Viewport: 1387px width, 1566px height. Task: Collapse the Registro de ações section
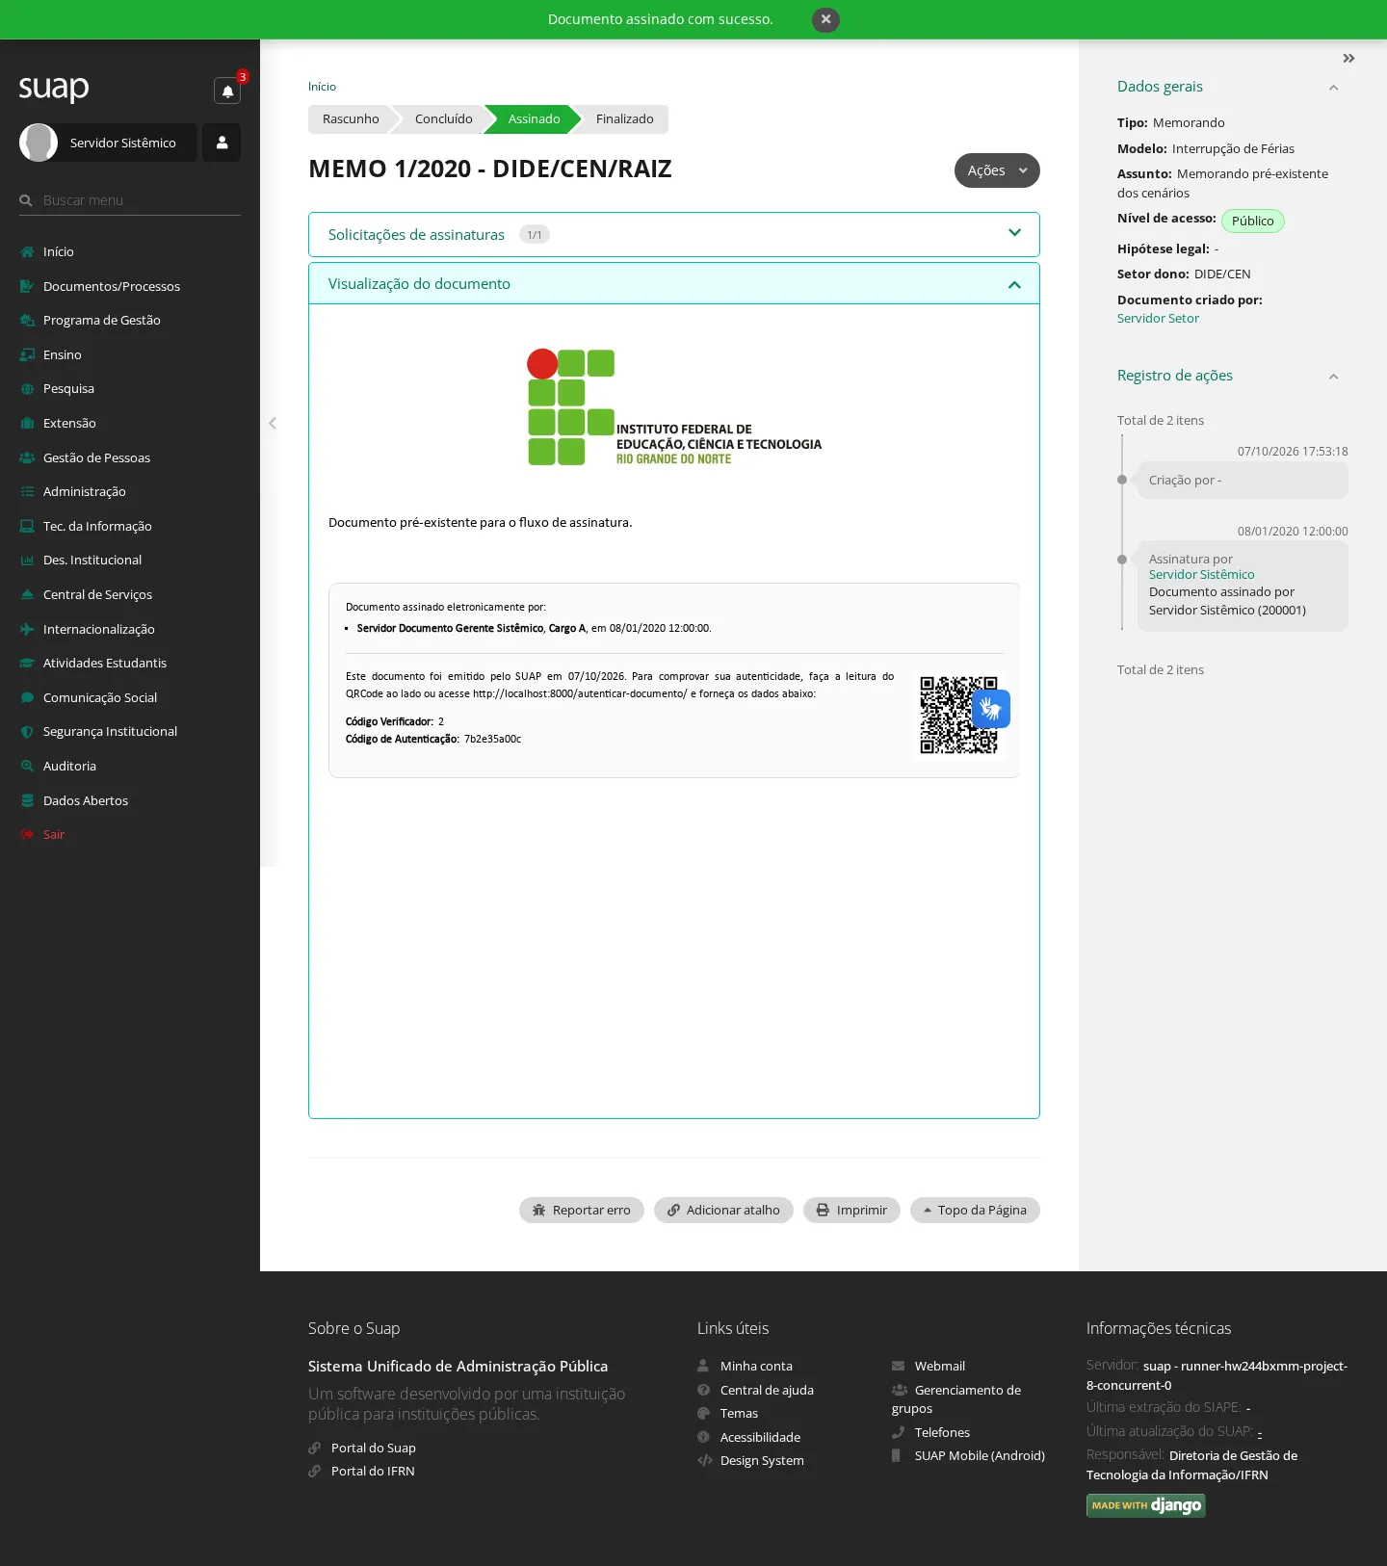1333,377
